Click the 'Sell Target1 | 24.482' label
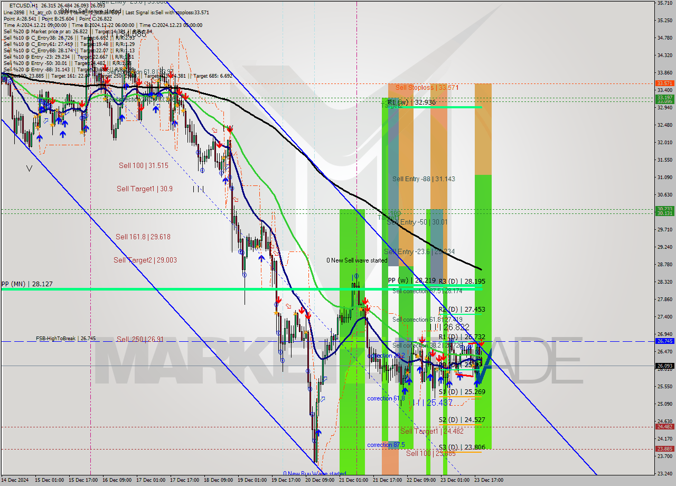 pos(432,431)
